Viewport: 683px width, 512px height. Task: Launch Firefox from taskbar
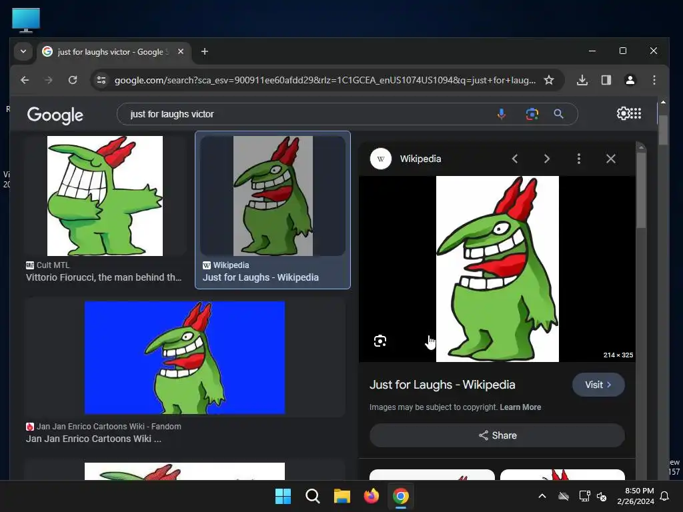coord(371,496)
